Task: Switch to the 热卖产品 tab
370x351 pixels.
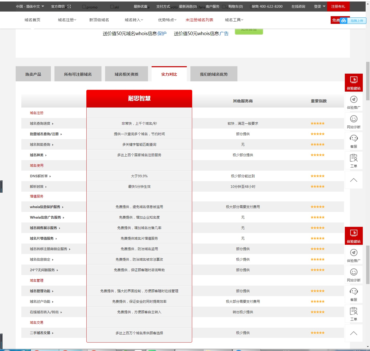Action: tap(33, 74)
